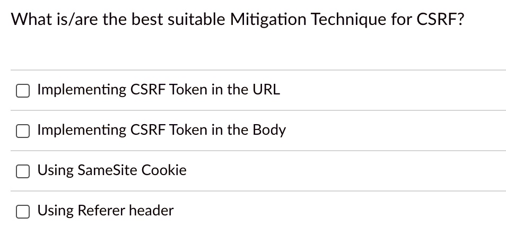Click the word 'Cookie' in the third option
The height and width of the screenshot is (243, 506).
(164, 170)
